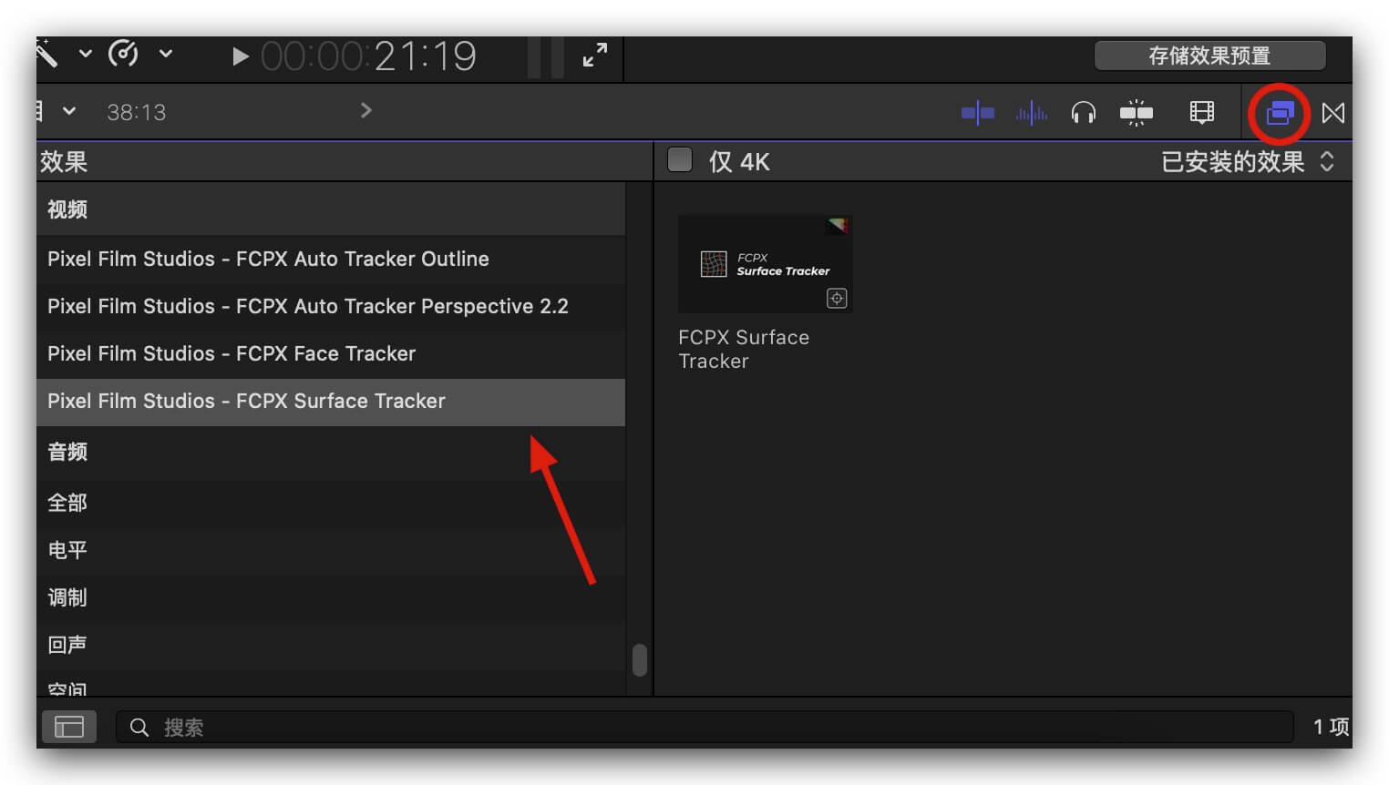
Task: Select the 音频 category header
Action: pos(331,452)
